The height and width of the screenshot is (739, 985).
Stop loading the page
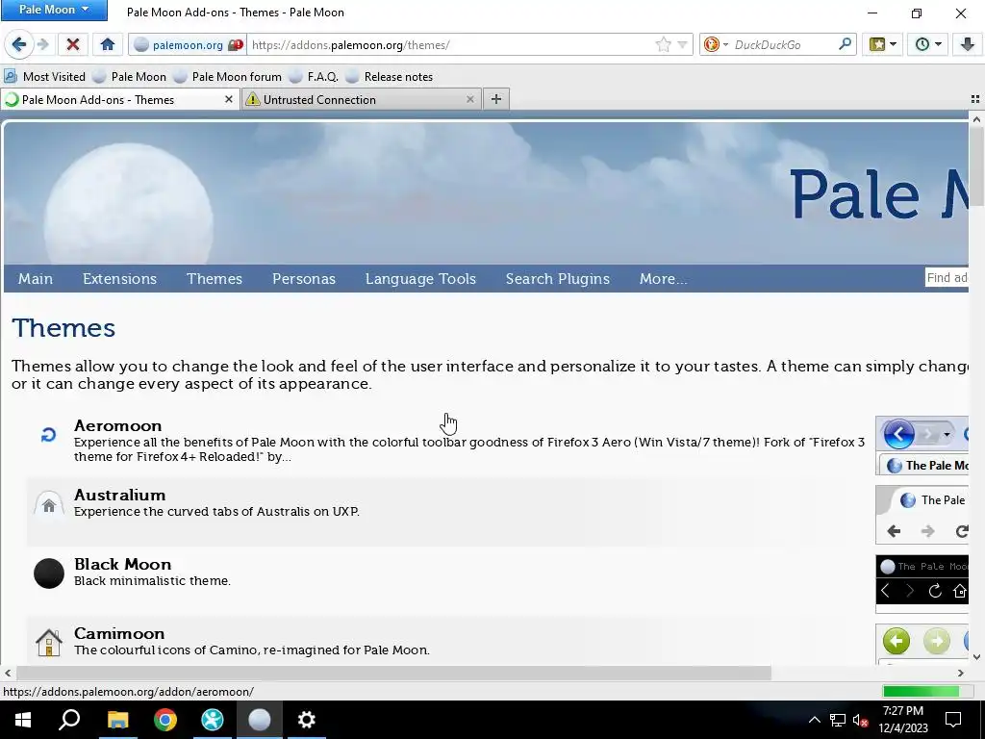click(x=73, y=44)
